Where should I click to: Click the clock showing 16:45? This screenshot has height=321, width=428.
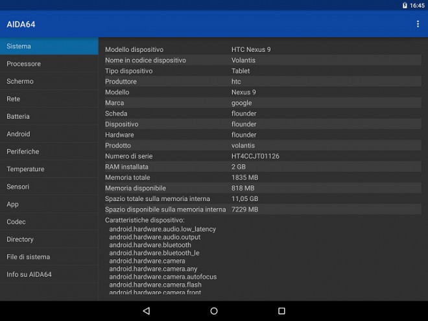pos(417,5)
